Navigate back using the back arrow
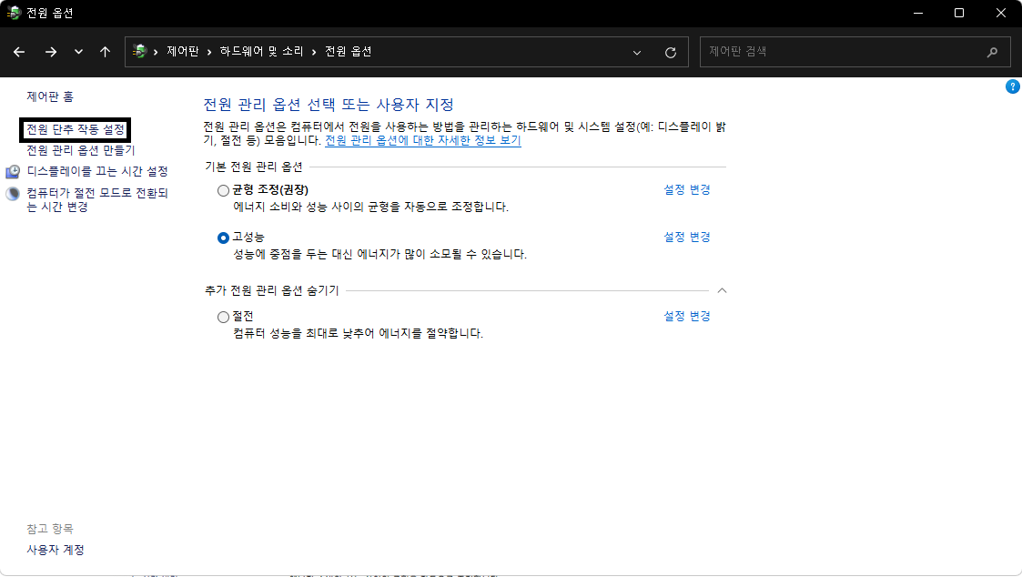Image resolution: width=1022 pixels, height=577 pixels. tap(18, 52)
